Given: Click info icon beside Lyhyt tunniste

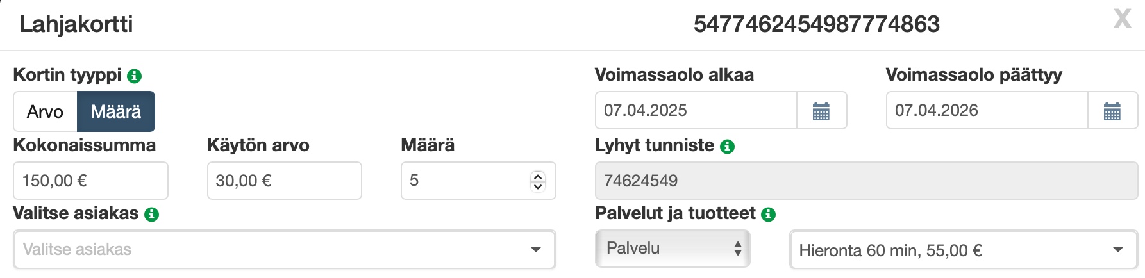Looking at the screenshot, I should pyautogui.click(x=727, y=147).
